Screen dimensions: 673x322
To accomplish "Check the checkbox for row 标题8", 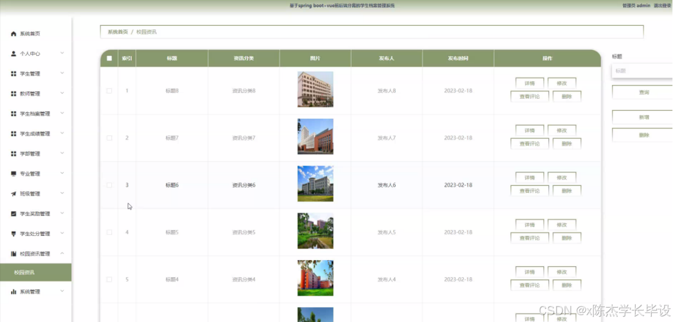I will point(109,91).
